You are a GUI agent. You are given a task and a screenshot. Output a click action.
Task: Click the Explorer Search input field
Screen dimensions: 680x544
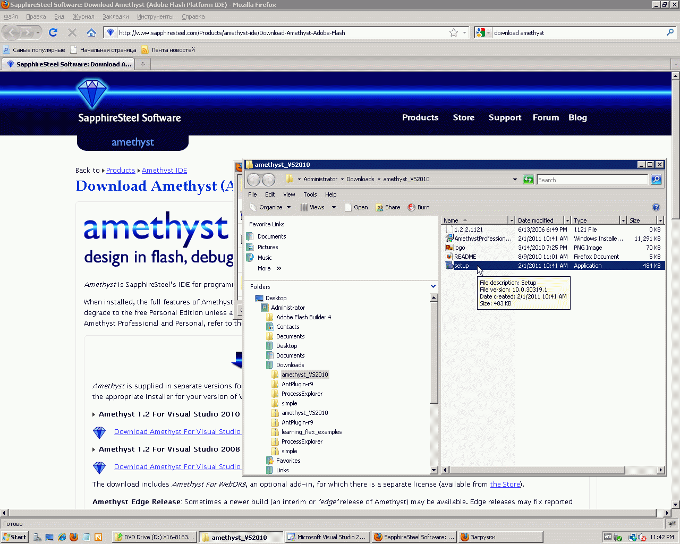click(x=592, y=180)
